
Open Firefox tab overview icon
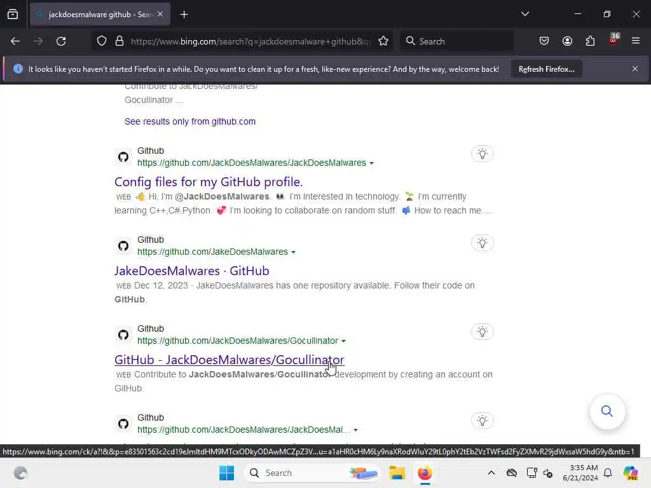pyautogui.click(x=13, y=14)
